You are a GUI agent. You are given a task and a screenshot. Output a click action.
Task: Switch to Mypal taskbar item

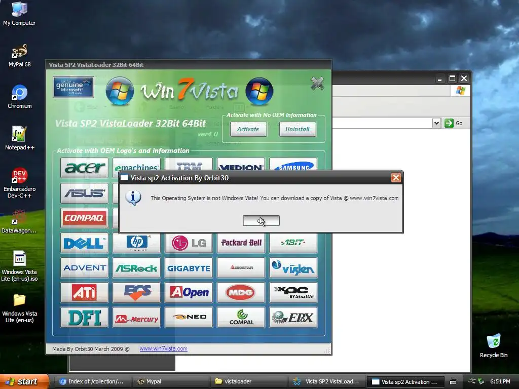170,381
